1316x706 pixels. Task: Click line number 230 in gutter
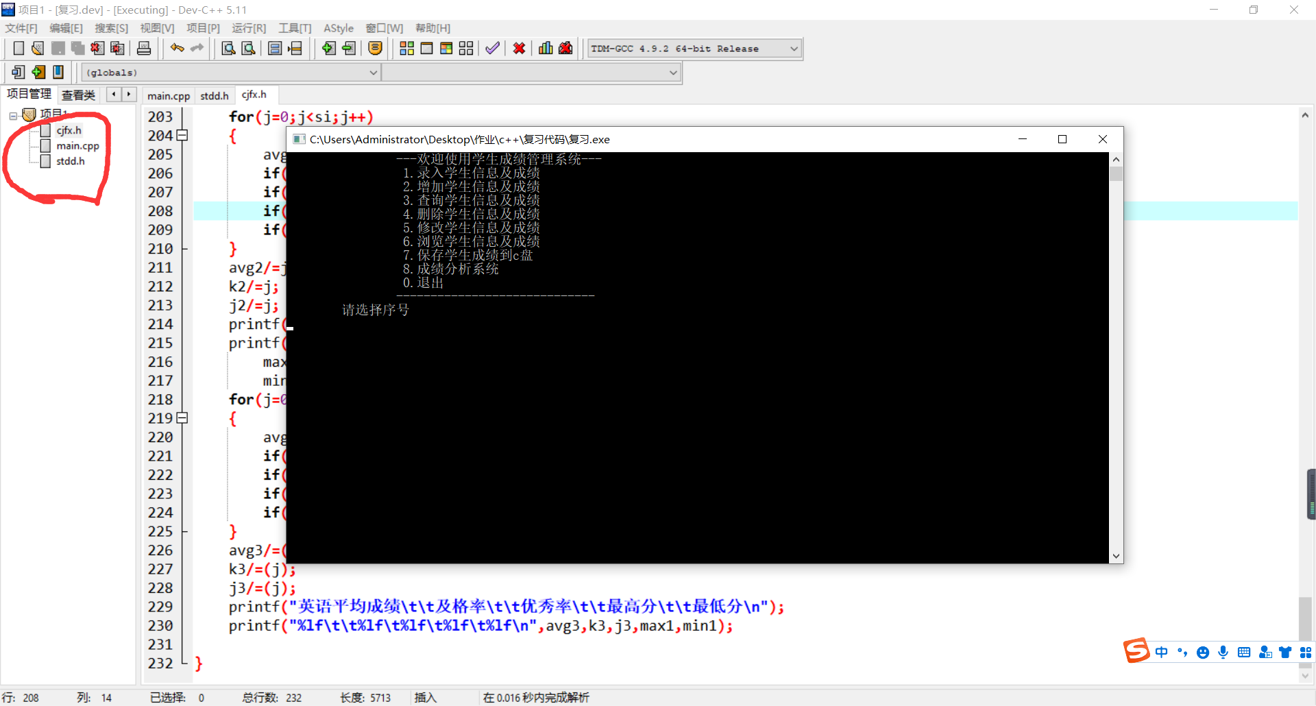click(x=160, y=626)
